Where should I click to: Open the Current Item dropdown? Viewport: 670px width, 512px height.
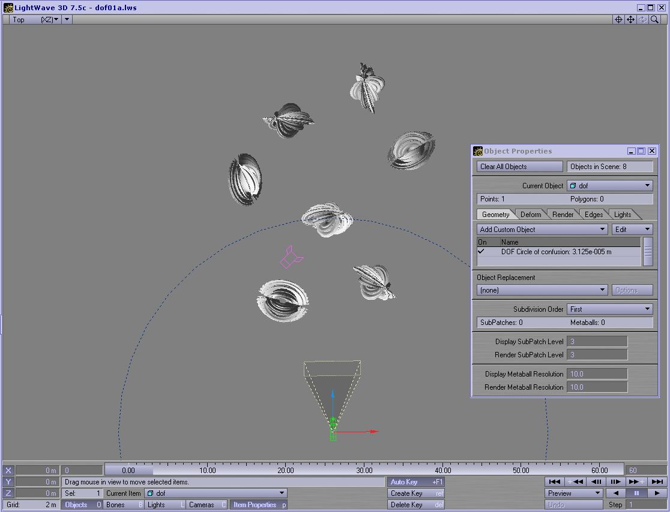click(x=216, y=493)
